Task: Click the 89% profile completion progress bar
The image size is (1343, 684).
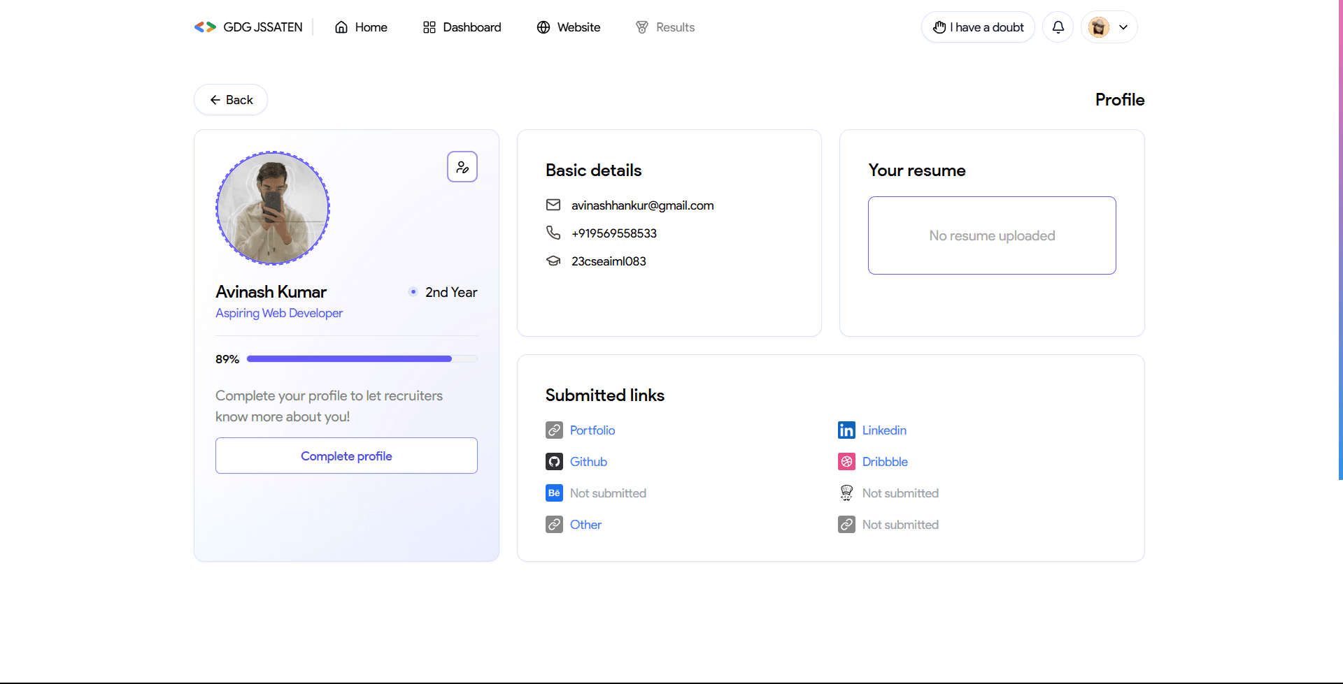Action: click(x=362, y=358)
